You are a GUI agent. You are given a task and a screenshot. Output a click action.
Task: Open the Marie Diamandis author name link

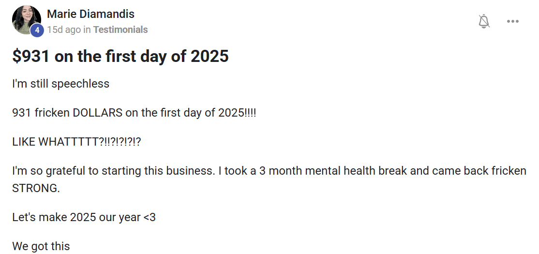pyautogui.click(x=90, y=14)
